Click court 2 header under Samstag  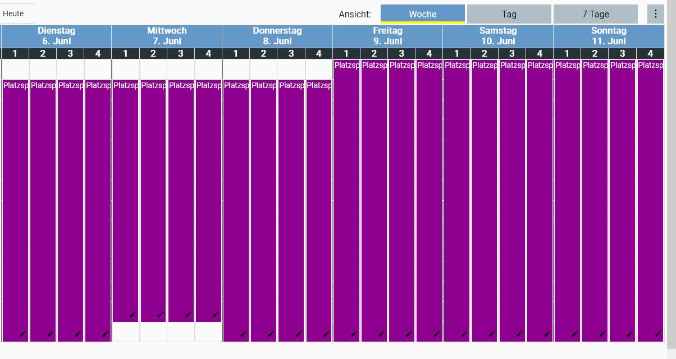pos(485,53)
